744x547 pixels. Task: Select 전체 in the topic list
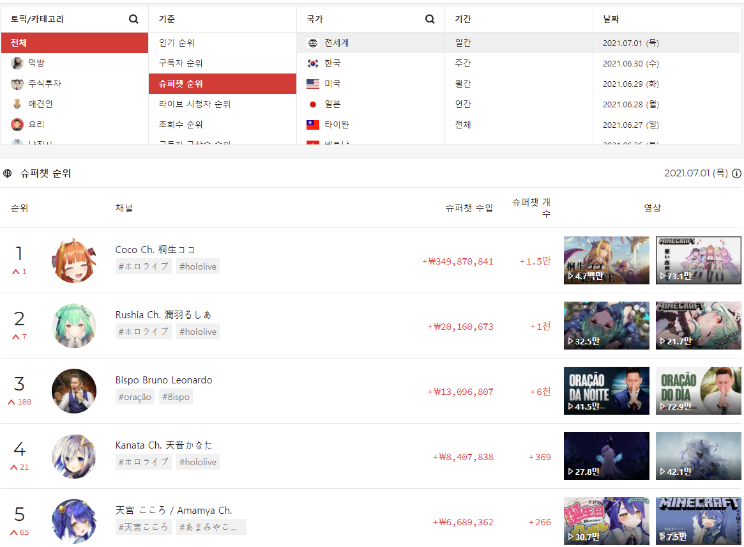coord(75,43)
